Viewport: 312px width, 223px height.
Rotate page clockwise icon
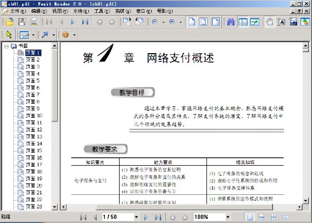127,21
